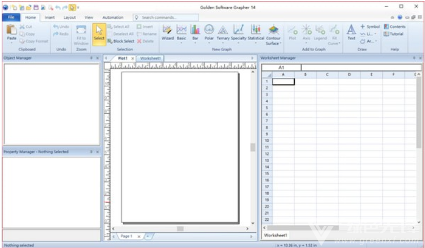Choose Select All in the Selection group
425x248 pixels.
[118, 26]
